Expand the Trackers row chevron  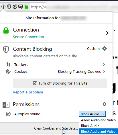(104, 64)
